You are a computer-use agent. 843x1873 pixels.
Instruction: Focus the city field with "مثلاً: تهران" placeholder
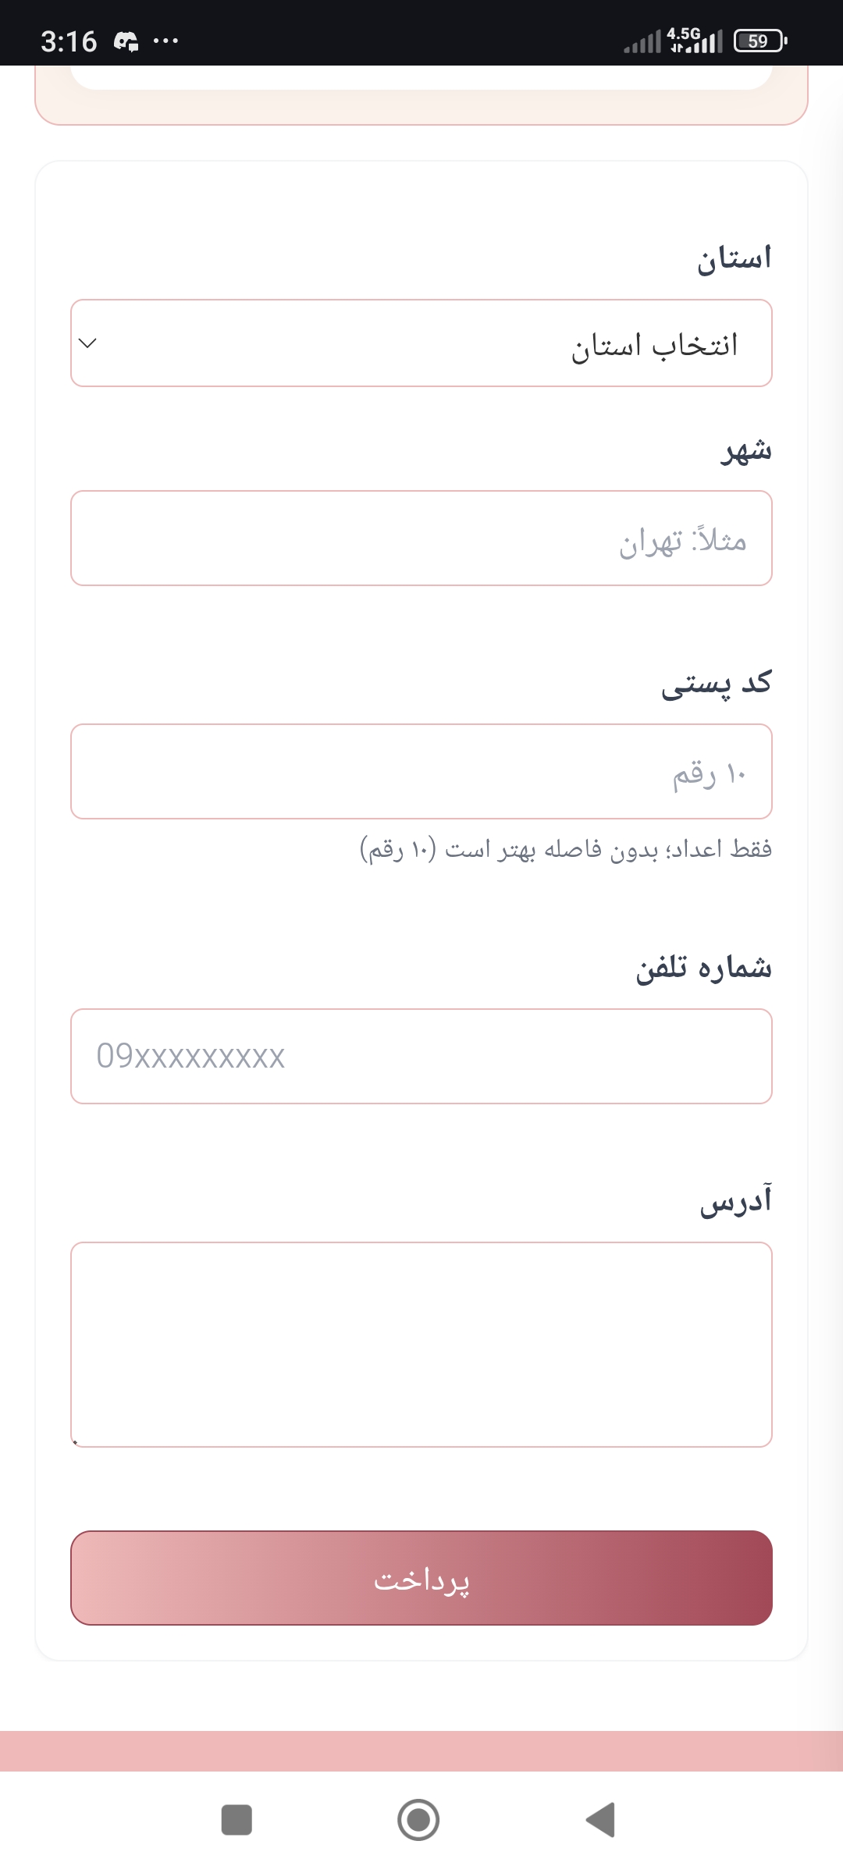[421, 538]
